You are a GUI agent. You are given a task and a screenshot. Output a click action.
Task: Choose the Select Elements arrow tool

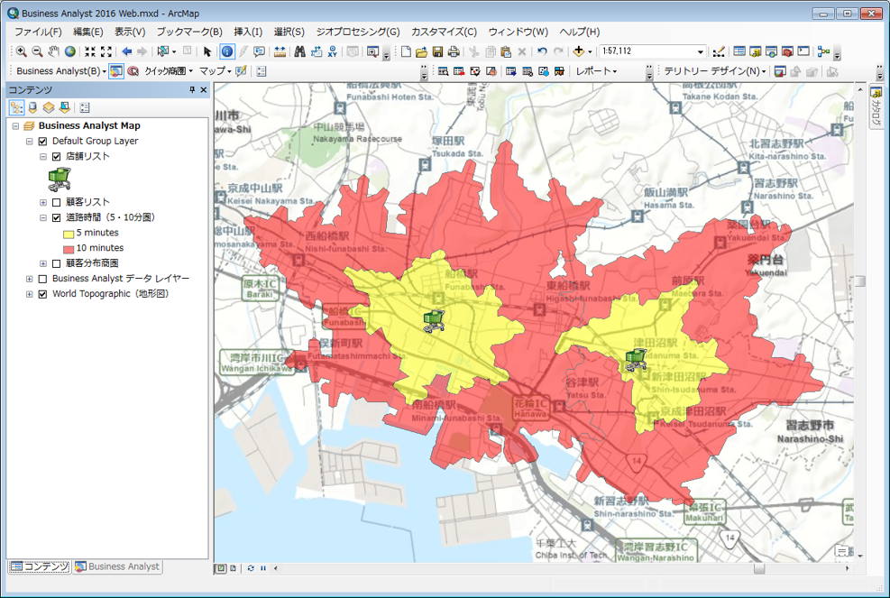pos(207,51)
